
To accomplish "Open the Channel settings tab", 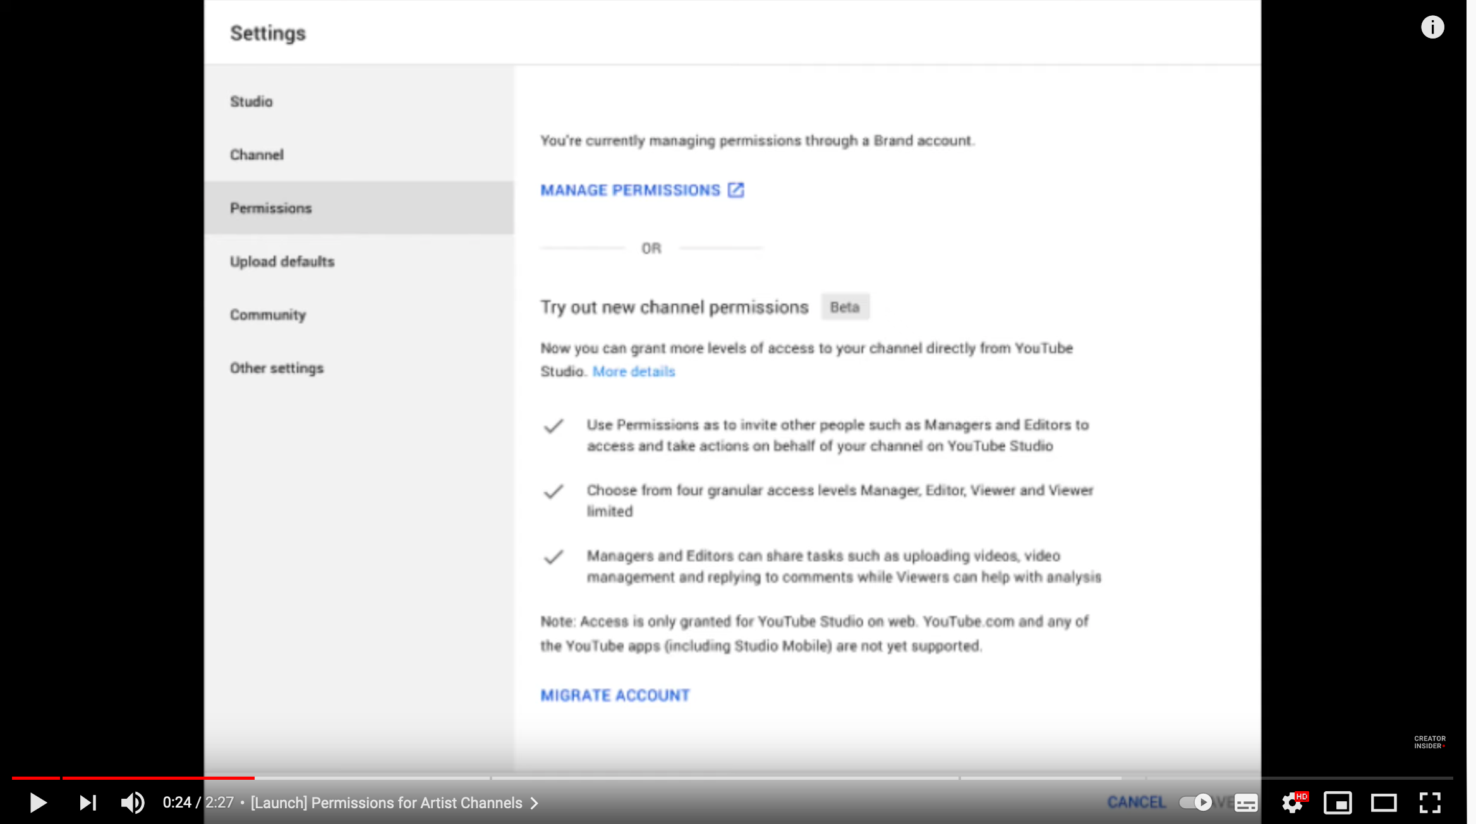I will point(359,155).
